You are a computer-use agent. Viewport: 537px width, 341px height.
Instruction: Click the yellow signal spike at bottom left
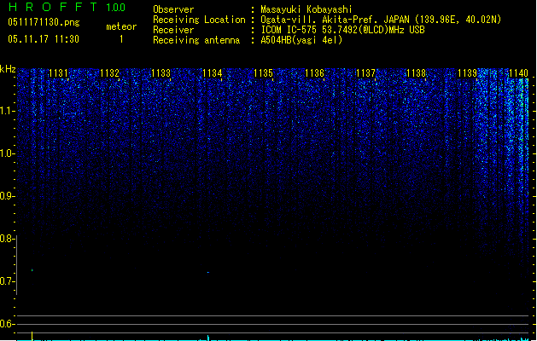[32, 336]
